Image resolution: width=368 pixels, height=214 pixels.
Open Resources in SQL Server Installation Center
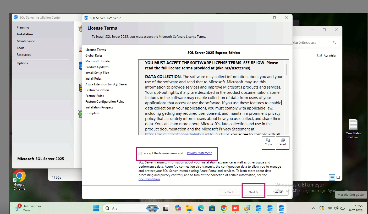point(24,55)
